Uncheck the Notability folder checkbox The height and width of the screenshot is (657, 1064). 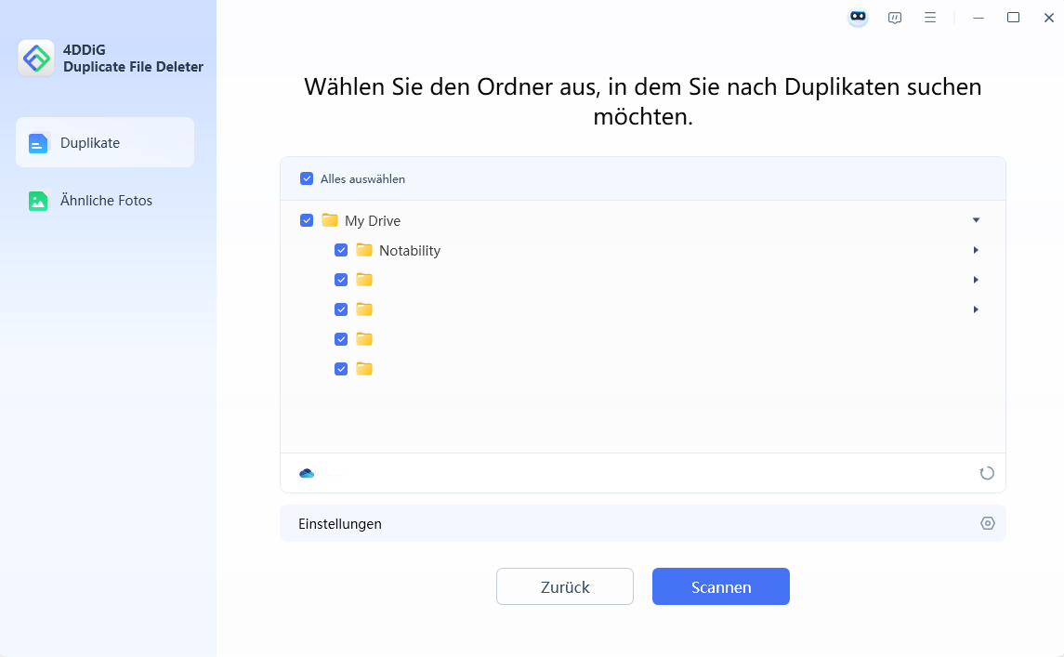pos(341,250)
